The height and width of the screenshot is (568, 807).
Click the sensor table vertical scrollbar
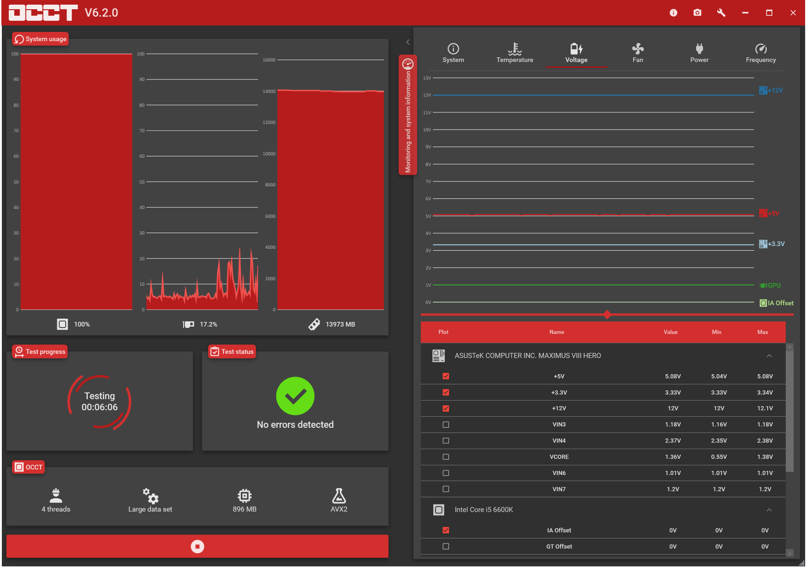tap(790, 412)
